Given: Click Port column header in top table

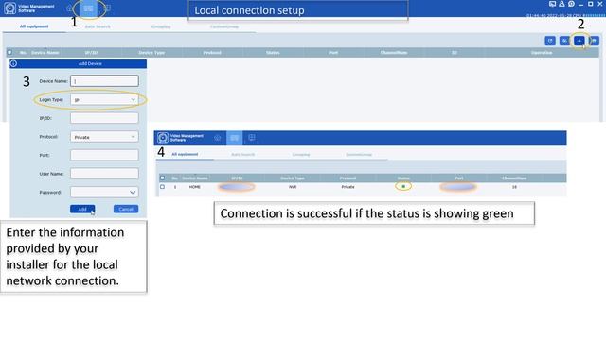Looking at the screenshot, I should pyautogui.click(x=333, y=53).
